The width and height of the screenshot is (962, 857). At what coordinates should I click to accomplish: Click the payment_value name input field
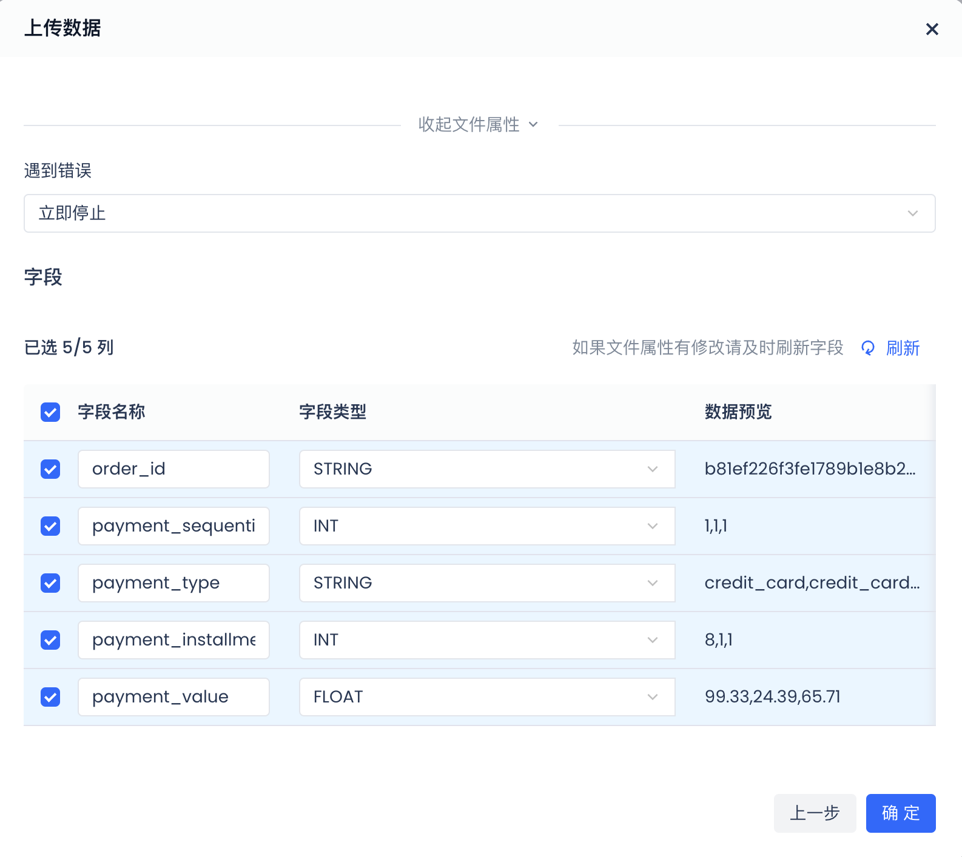pyautogui.click(x=173, y=697)
